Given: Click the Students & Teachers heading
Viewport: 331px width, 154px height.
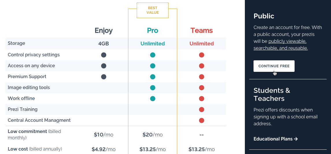Looking at the screenshot, I should pyautogui.click(x=272, y=95).
